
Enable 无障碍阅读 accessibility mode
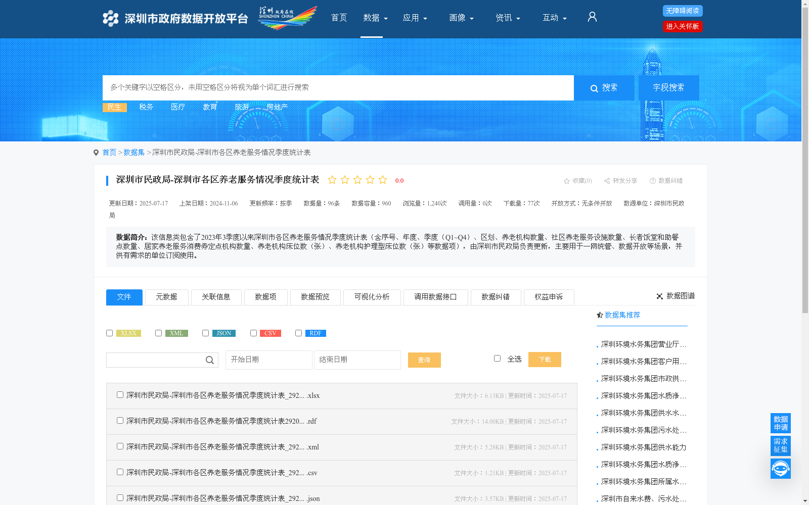(x=683, y=11)
